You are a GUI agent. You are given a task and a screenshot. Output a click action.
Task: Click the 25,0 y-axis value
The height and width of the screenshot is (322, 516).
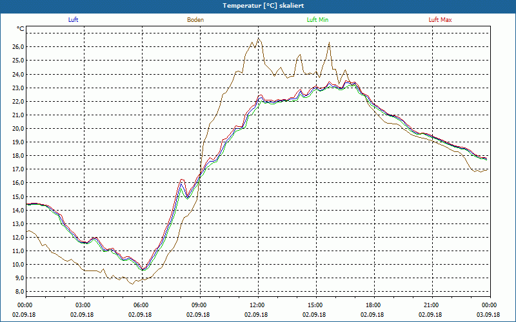(x=19, y=61)
